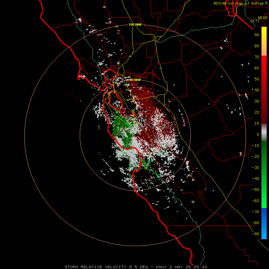Image resolution: width=269 pixels, height=269 pixels.
Task: Click the 80 value on the velocity scale
Action: click(x=257, y=46)
